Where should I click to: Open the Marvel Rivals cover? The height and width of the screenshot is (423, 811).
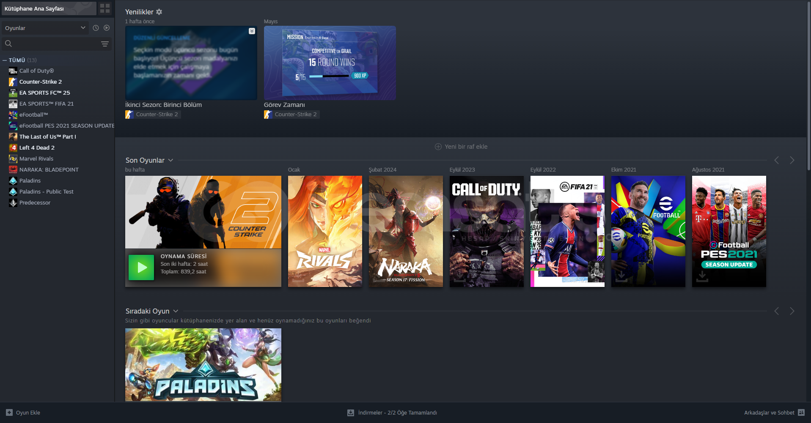click(x=325, y=231)
